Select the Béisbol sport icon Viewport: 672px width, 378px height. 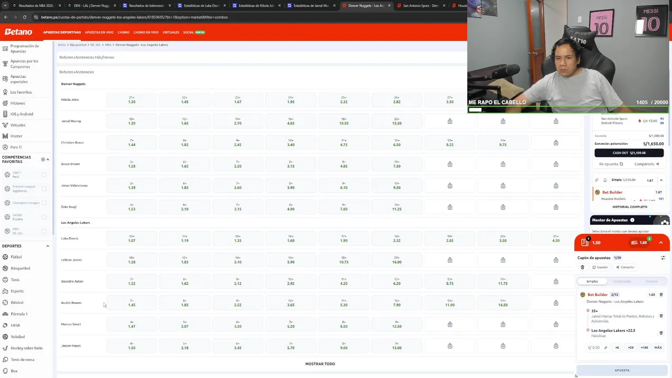(x=5, y=302)
